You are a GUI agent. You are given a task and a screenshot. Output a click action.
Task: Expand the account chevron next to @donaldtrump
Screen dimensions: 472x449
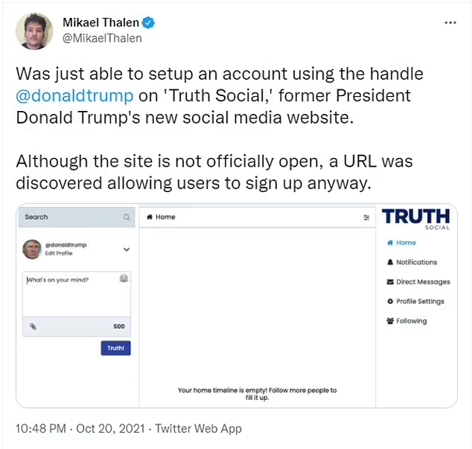click(x=126, y=250)
